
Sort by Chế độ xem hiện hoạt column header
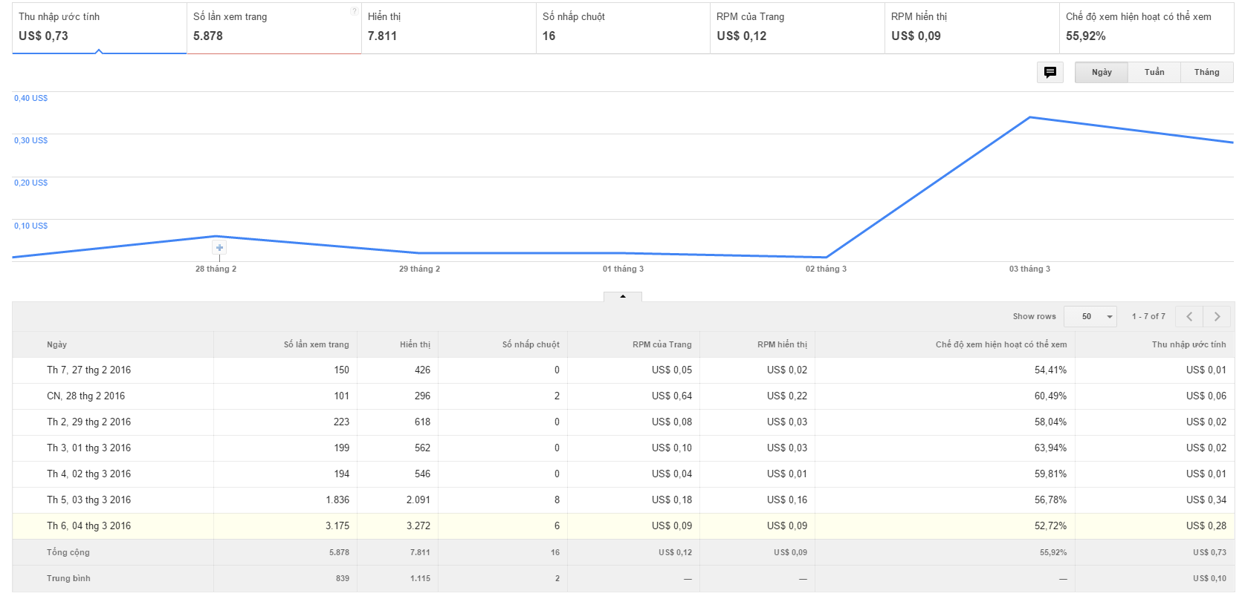coord(1000,344)
